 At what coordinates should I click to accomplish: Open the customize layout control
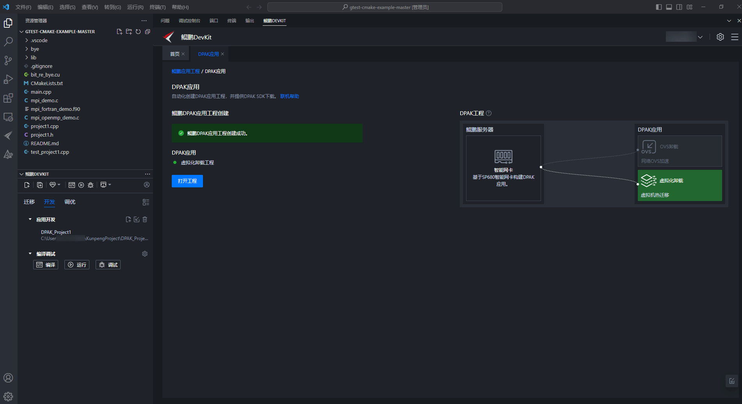point(690,7)
